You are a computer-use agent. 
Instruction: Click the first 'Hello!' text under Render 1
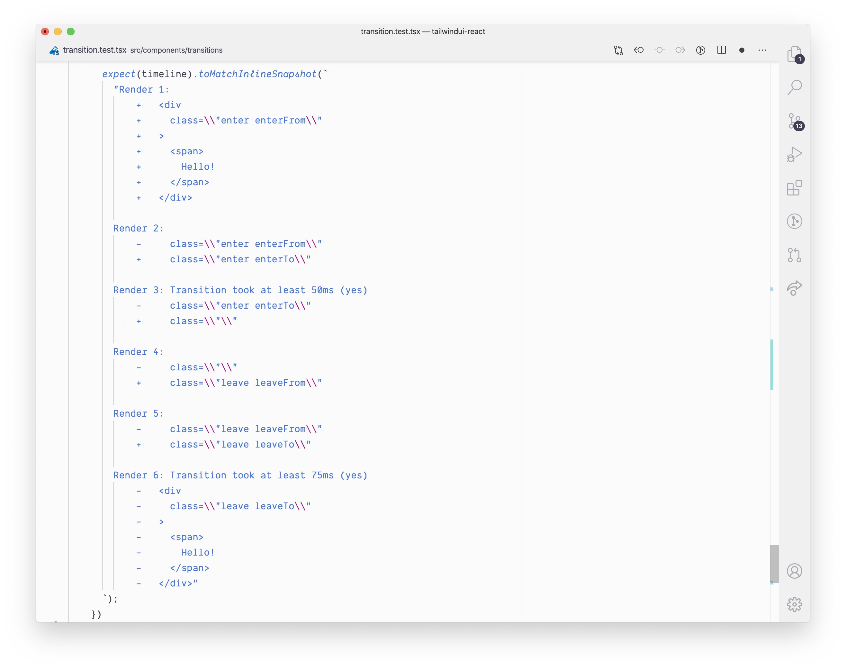(198, 167)
